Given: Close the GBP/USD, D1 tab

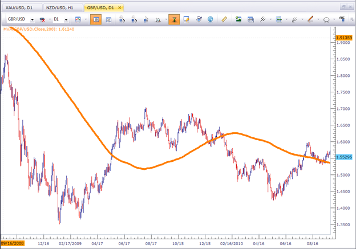Looking at the screenshot, I should 119,8.
